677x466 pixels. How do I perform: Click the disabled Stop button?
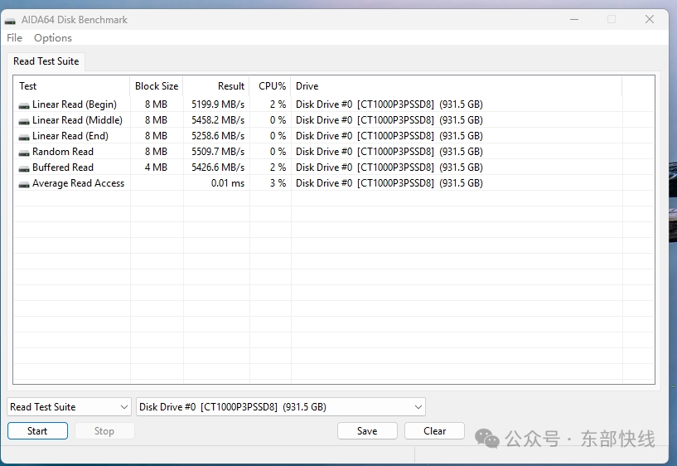click(104, 431)
